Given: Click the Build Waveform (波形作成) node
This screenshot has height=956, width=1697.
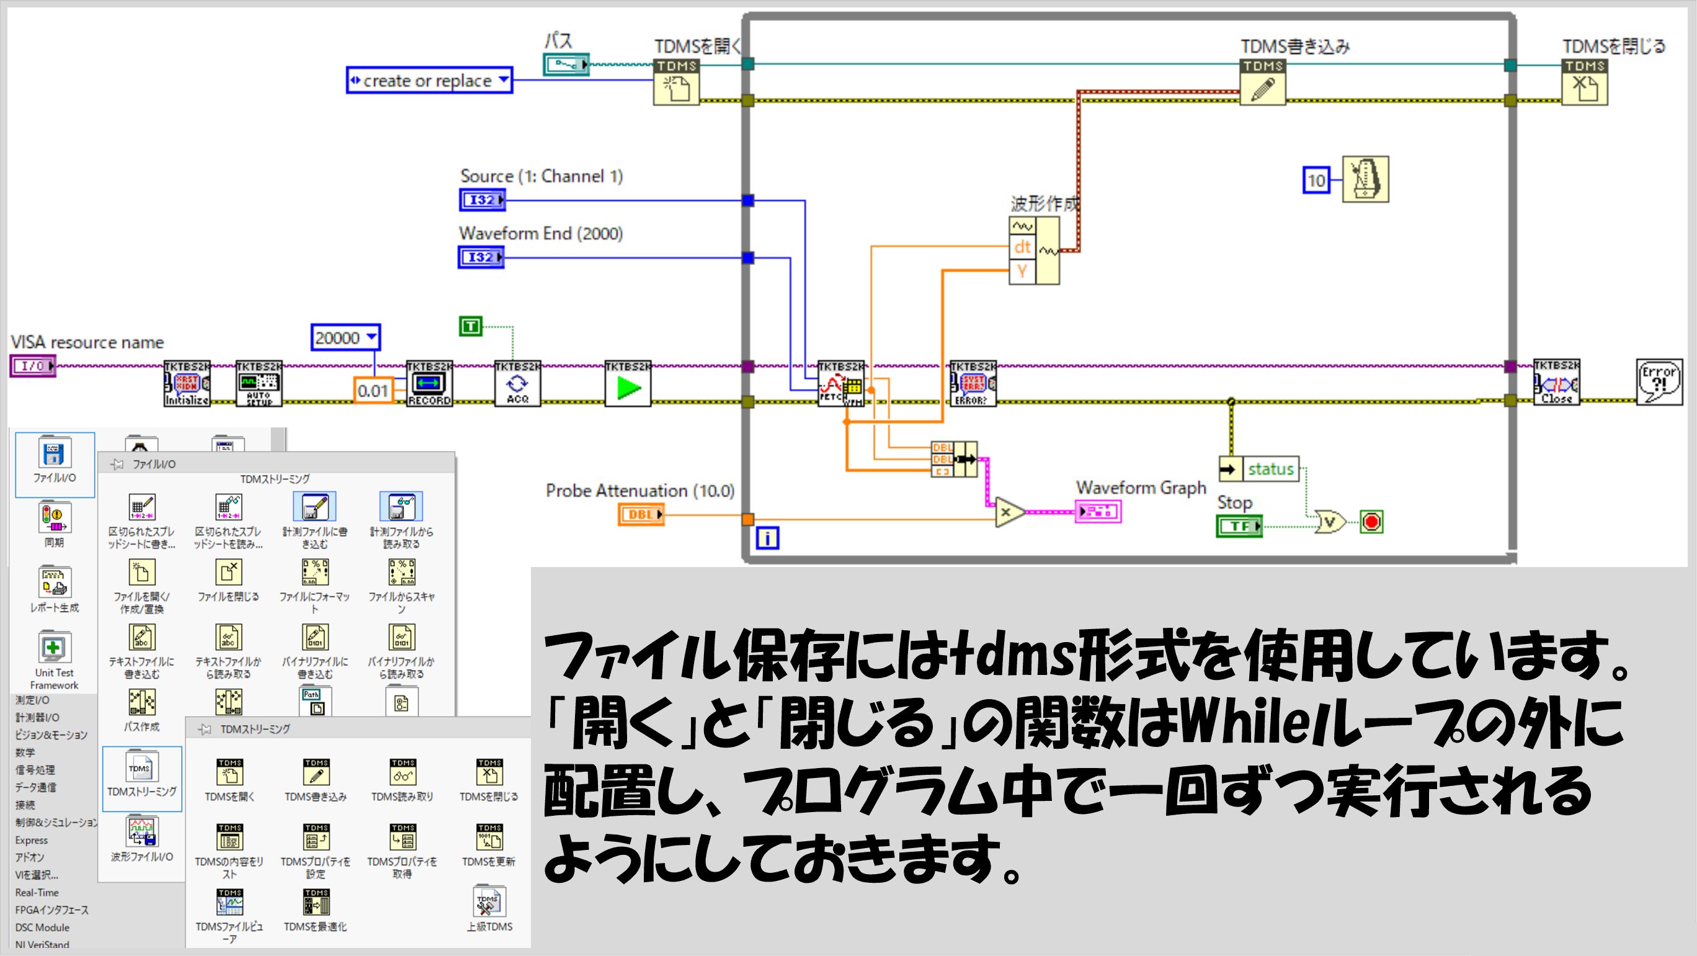Looking at the screenshot, I should [1035, 251].
